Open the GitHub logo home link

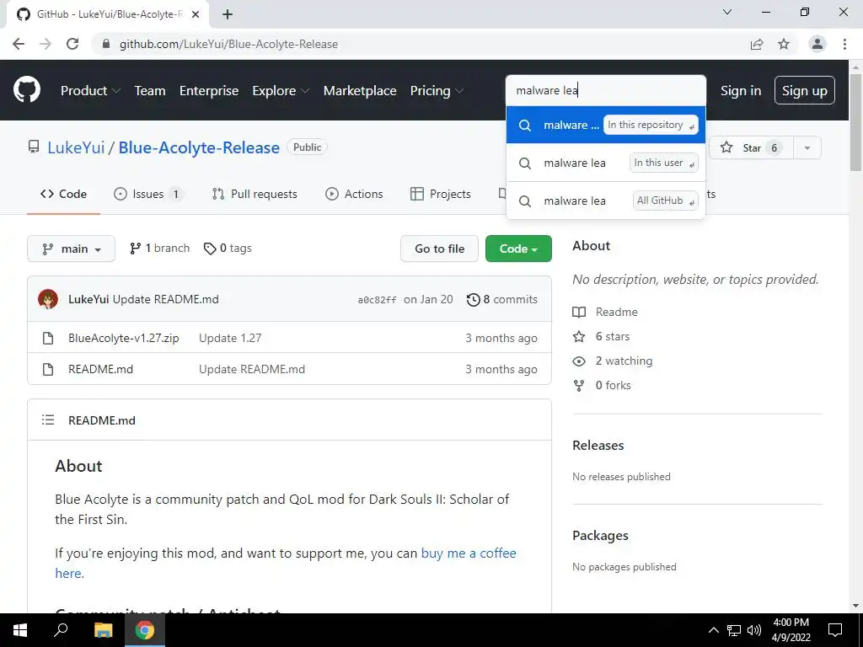[x=26, y=90]
